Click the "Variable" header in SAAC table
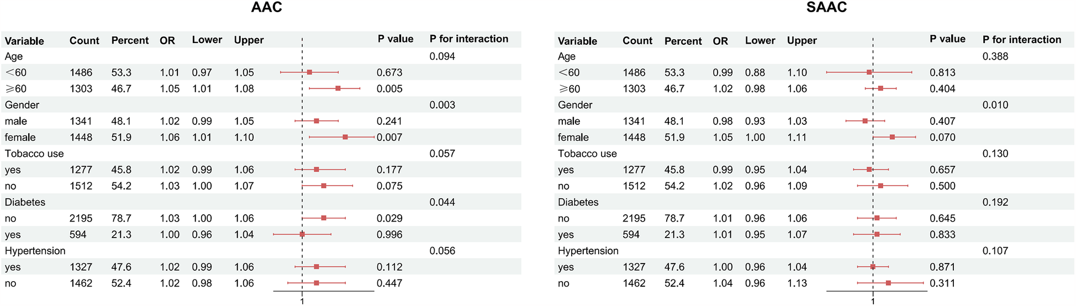 577,41
